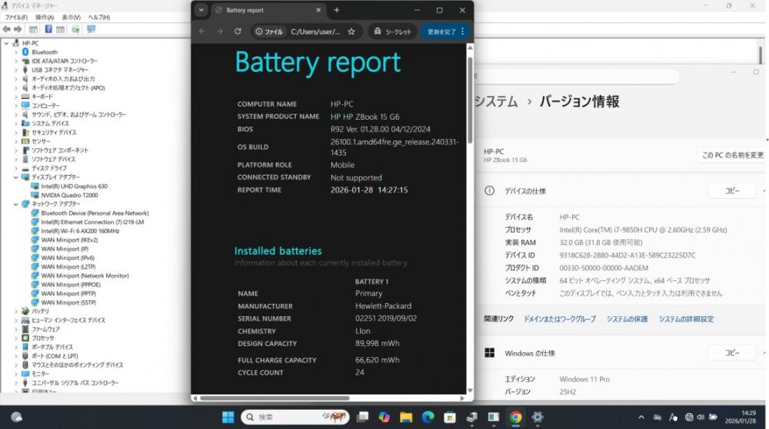Viewport: 769px width, 429px height.
Task: Expand the Bluetooth device category
Action: click(16, 52)
